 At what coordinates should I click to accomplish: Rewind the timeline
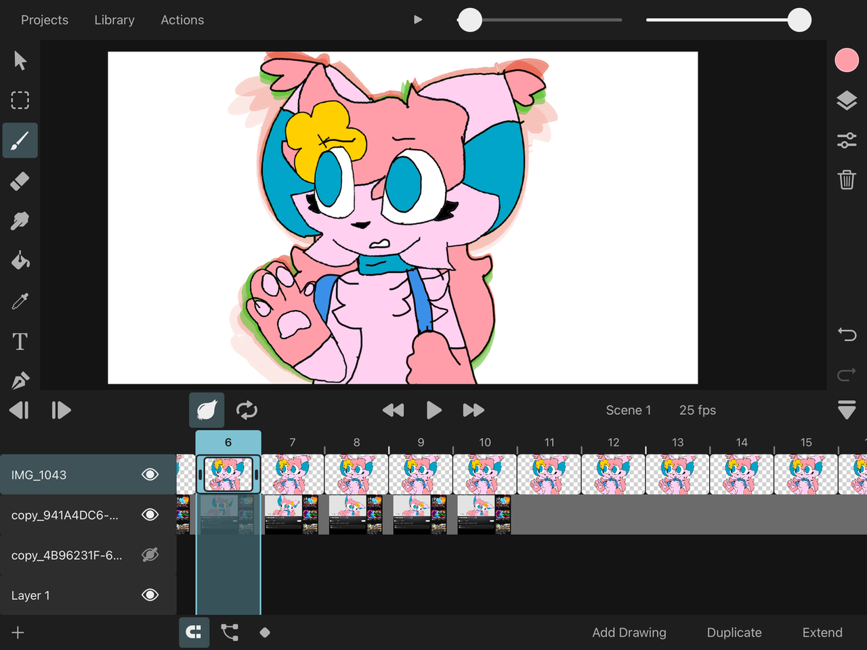tap(393, 410)
